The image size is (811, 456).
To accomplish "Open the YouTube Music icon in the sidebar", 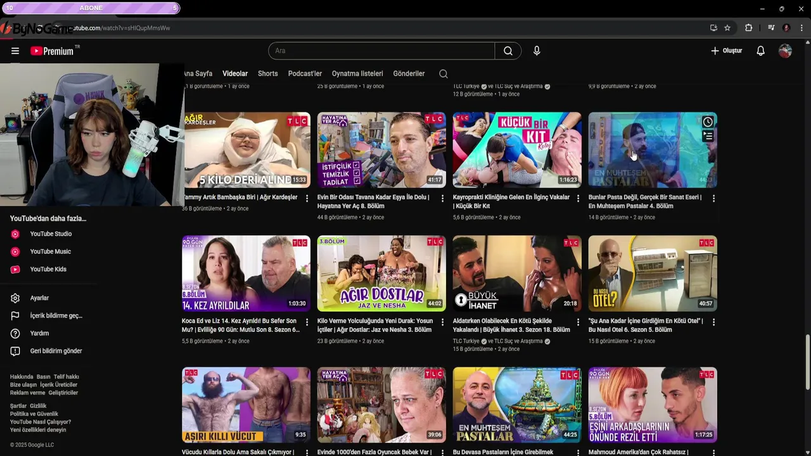I will pos(15,251).
